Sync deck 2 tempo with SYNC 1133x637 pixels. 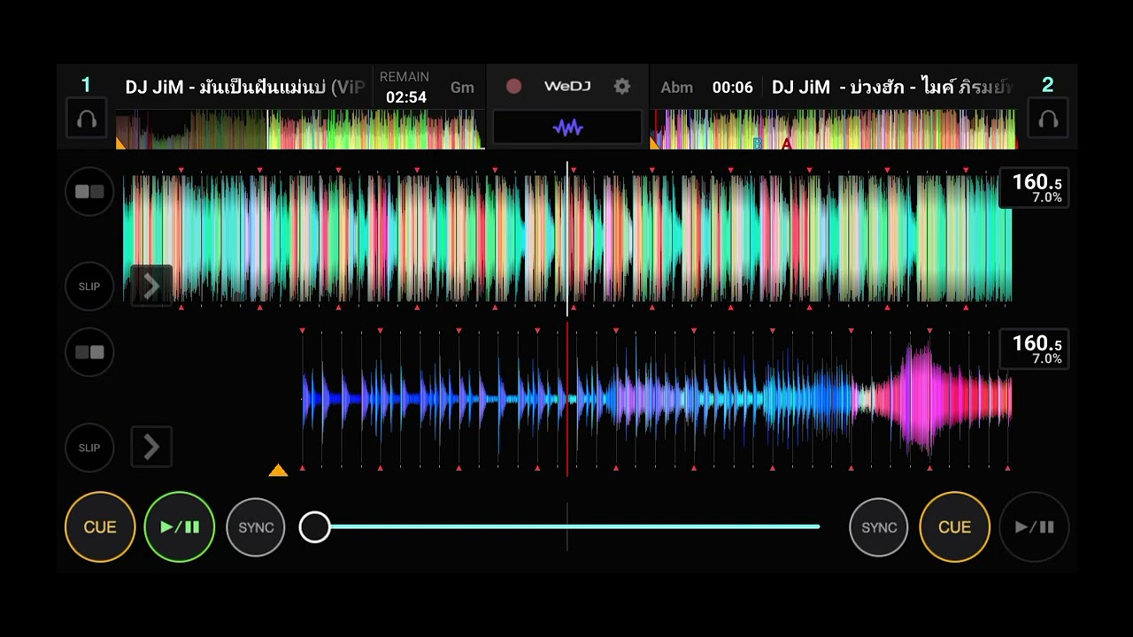(x=879, y=527)
